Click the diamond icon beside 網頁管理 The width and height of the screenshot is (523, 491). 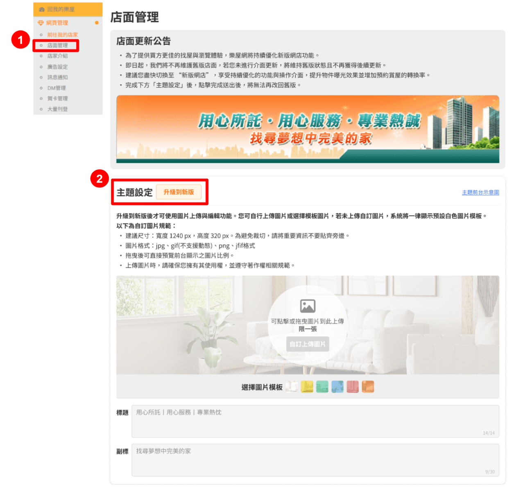[x=41, y=23]
